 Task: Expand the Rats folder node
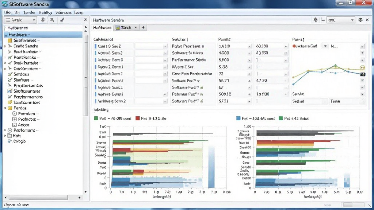pyautogui.click(x=5, y=136)
